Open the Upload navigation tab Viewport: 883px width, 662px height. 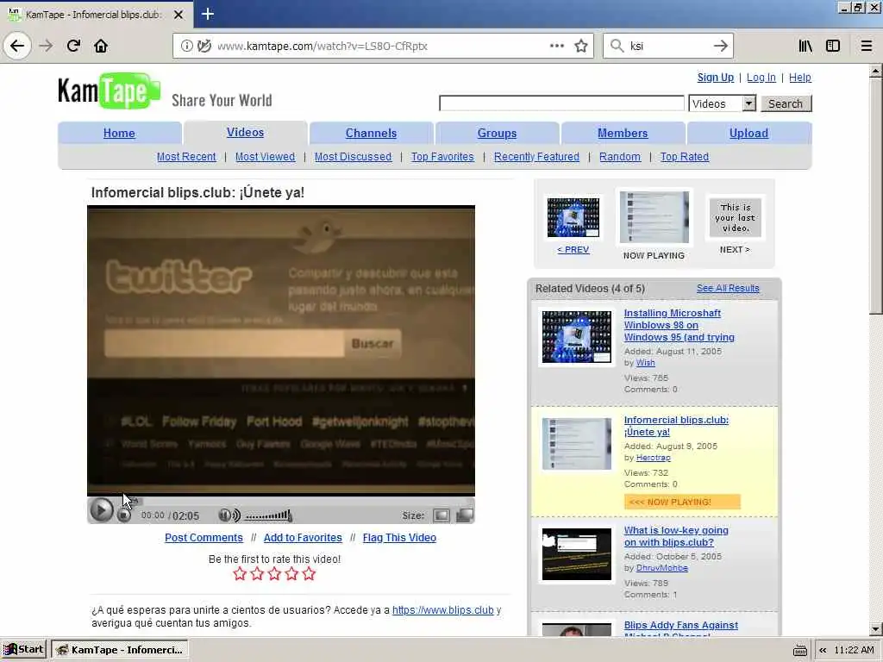pyautogui.click(x=748, y=134)
